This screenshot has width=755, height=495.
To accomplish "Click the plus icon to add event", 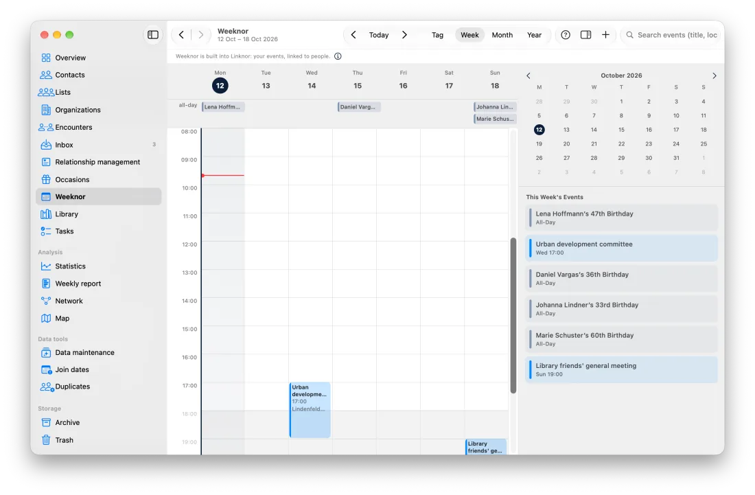I will click(x=605, y=35).
